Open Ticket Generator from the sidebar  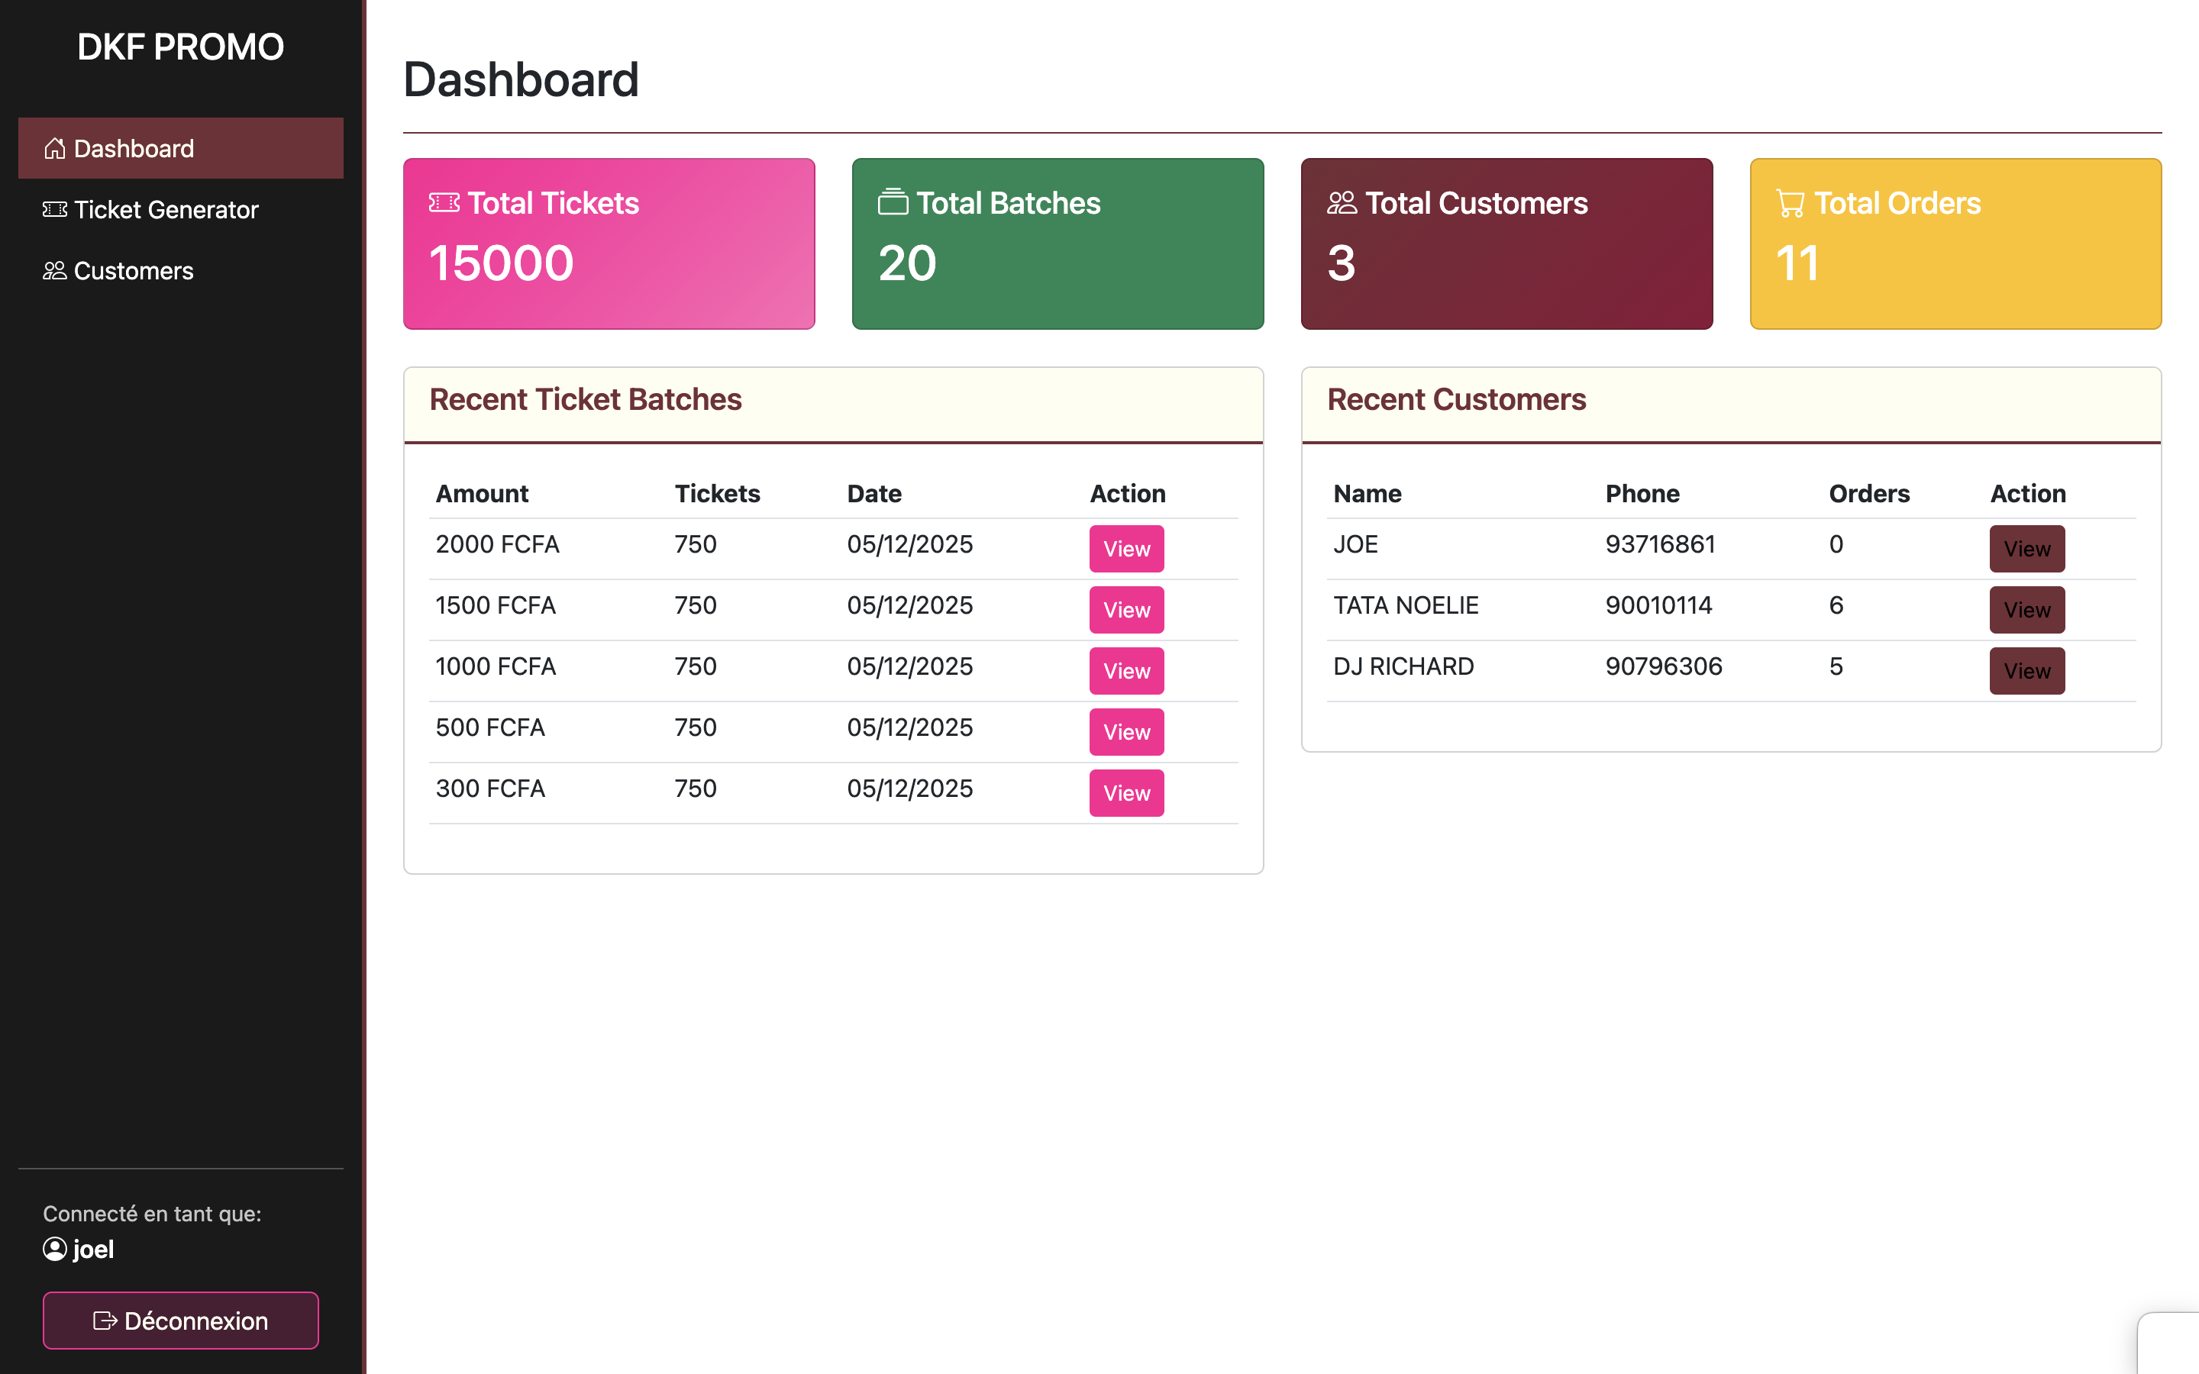pos(166,210)
